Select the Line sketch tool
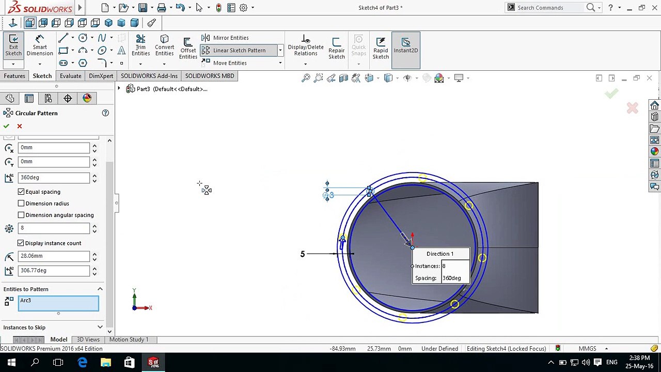 click(x=63, y=38)
